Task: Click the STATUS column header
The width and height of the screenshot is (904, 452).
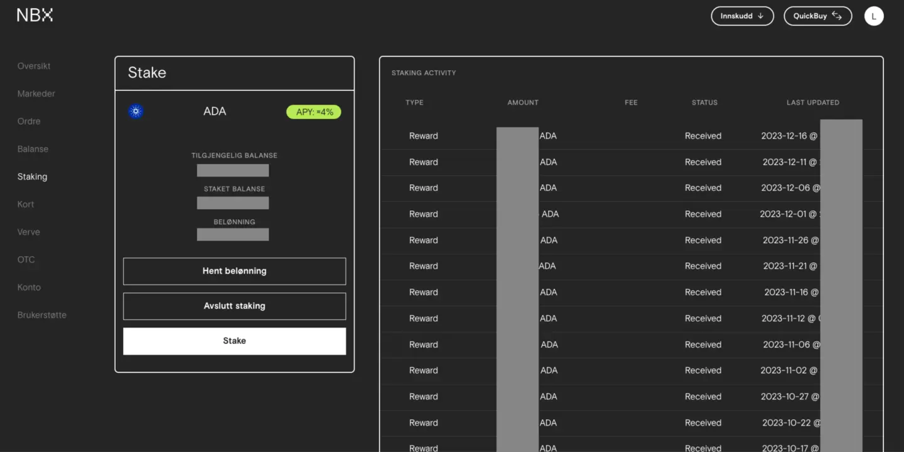Action: pos(704,102)
